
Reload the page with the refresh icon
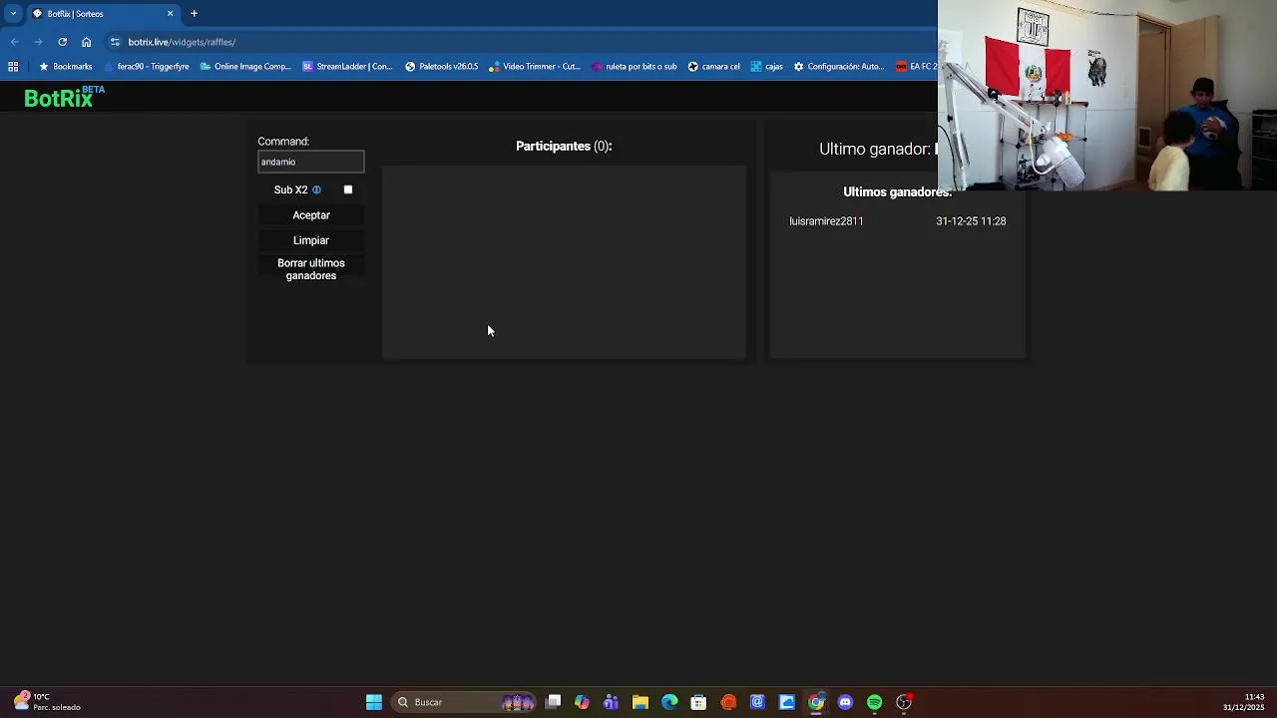click(x=62, y=42)
